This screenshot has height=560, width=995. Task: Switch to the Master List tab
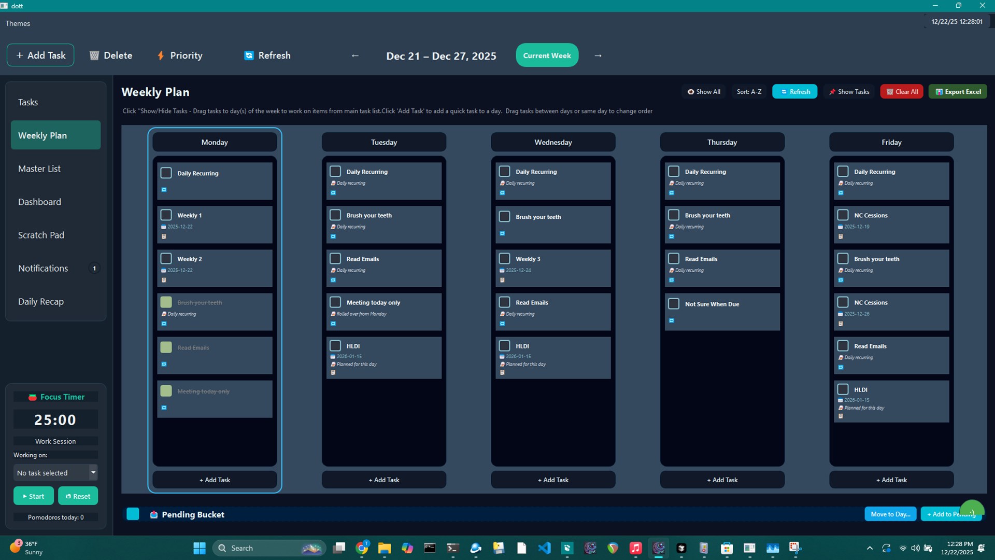[x=39, y=169]
